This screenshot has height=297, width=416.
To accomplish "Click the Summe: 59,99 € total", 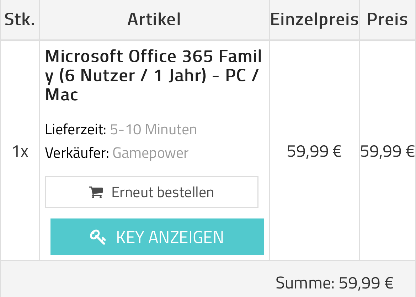I will pos(334,283).
